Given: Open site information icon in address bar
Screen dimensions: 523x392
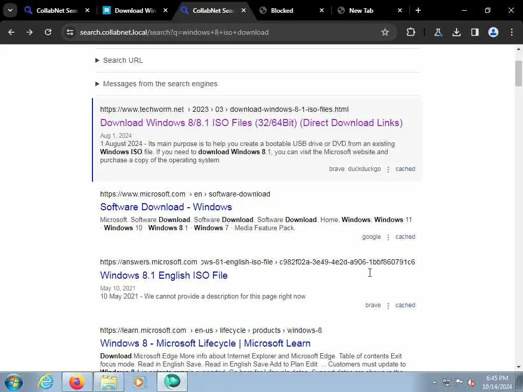Looking at the screenshot, I should (69, 32).
